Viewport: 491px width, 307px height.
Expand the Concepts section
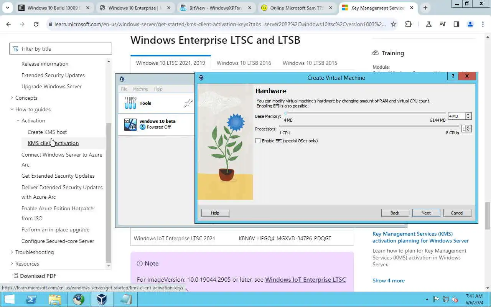pos(12,98)
